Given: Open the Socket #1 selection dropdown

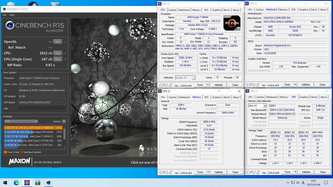Looking at the screenshot, I should point(185,78).
